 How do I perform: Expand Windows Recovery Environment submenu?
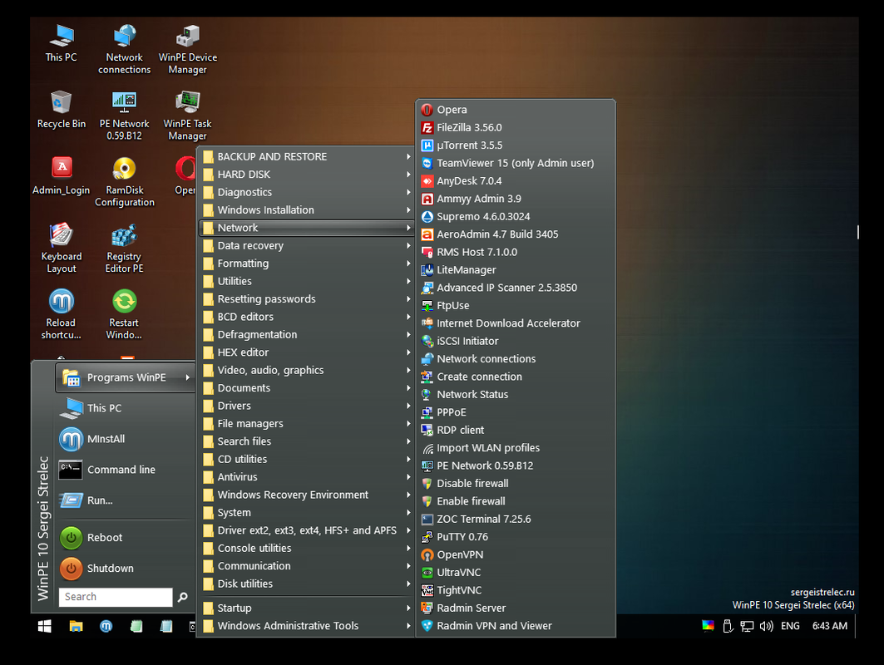[306, 495]
